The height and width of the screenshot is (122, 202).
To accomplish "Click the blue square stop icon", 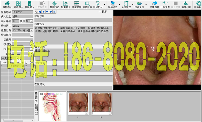I will (54, 12).
